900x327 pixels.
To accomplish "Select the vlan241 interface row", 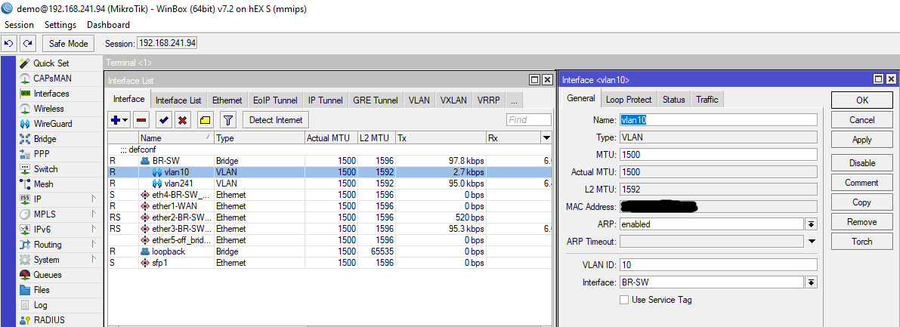I will pos(330,184).
